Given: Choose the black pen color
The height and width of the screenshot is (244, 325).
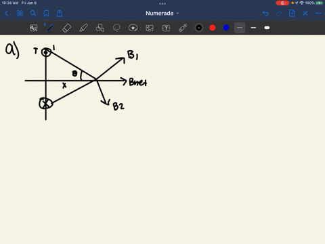Looking at the screenshot, I should click(199, 28).
